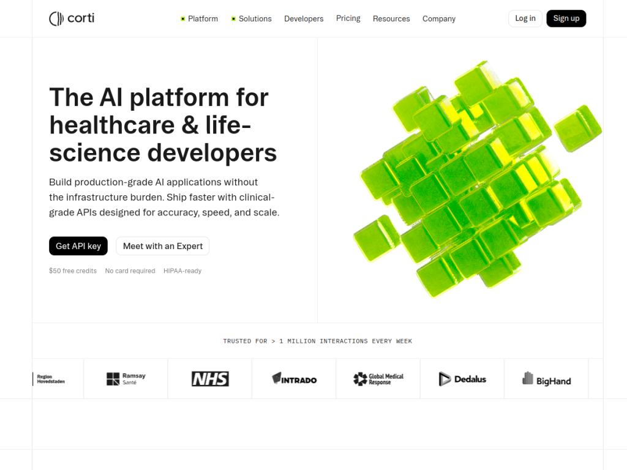This screenshot has width=627, height=470.
Task: Click the "Trusted for > 1 million interactions" line
Action: pos(318,341)
